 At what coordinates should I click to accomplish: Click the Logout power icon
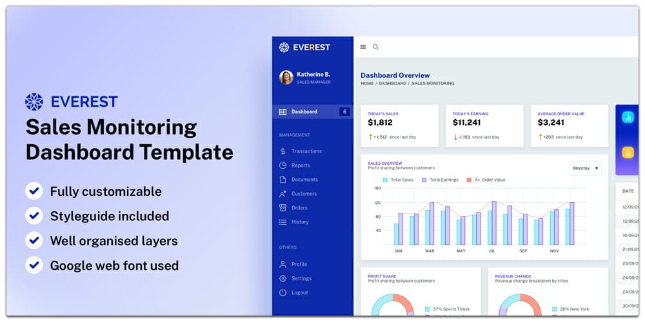click(x=283, y=292)
